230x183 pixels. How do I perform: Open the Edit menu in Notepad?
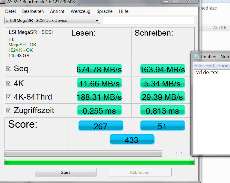point(210,66)
